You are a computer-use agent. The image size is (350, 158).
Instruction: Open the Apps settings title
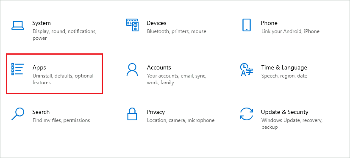(39, 68)
